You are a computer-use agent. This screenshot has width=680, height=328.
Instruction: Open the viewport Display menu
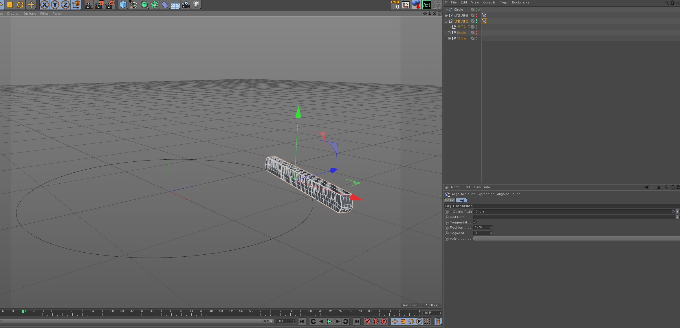click(x=13, y=14)
